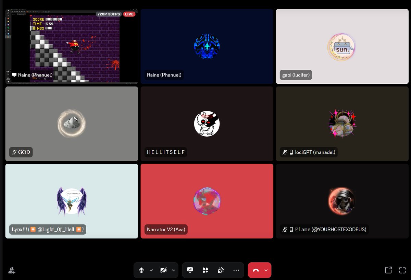
Task: Click the Raine (Phanuel) name label under avatar
Action: click(x=164, y=75)
